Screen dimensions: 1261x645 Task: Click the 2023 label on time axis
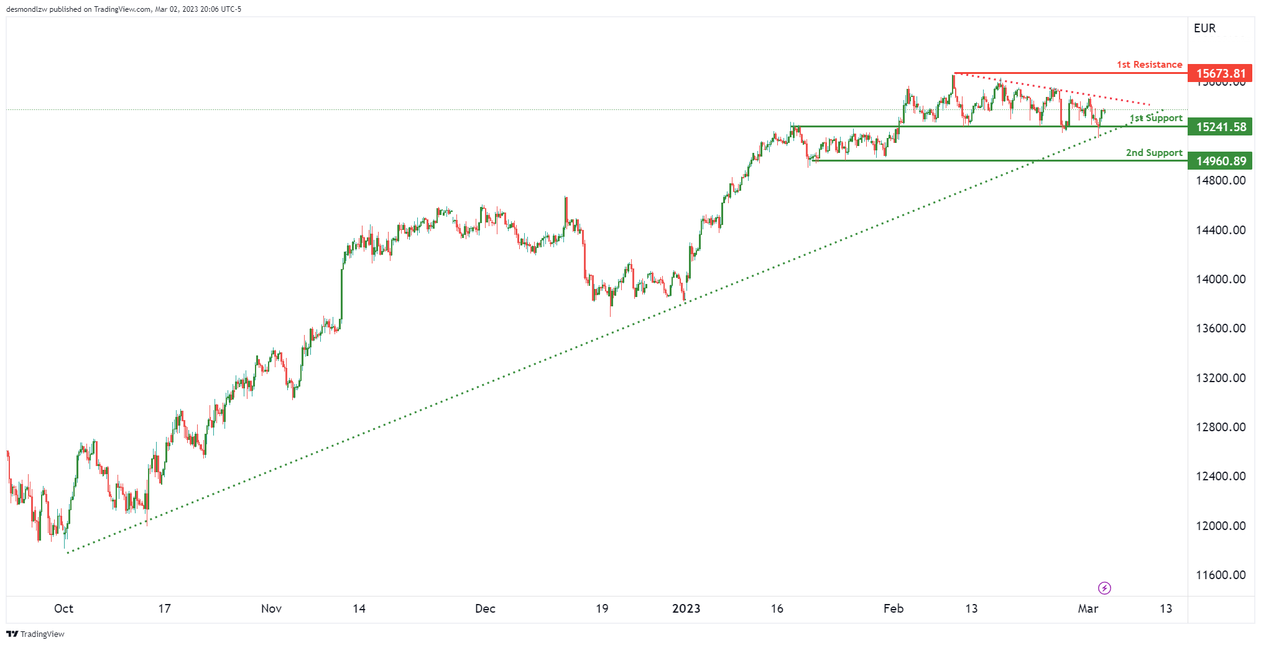tap(686, 609)
